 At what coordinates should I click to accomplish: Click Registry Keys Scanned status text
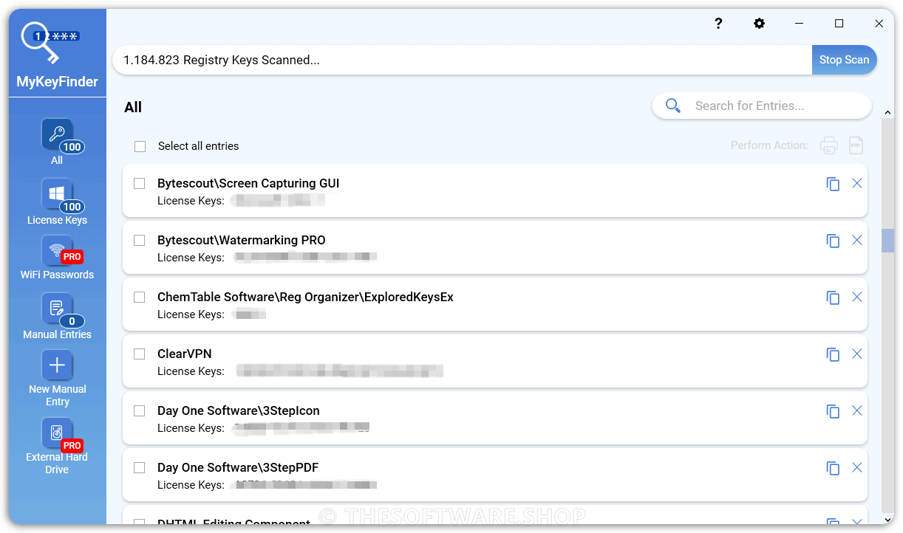[222, 60]
